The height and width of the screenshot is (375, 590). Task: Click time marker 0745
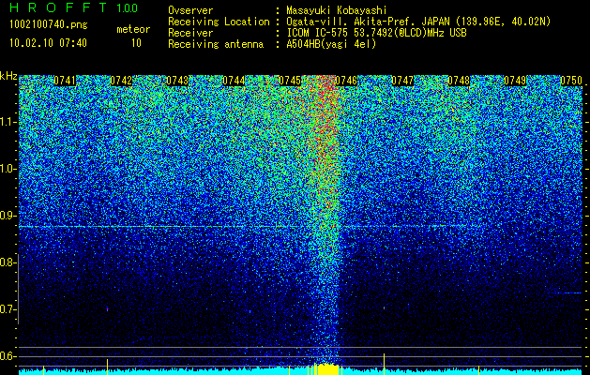click(290, 81)
